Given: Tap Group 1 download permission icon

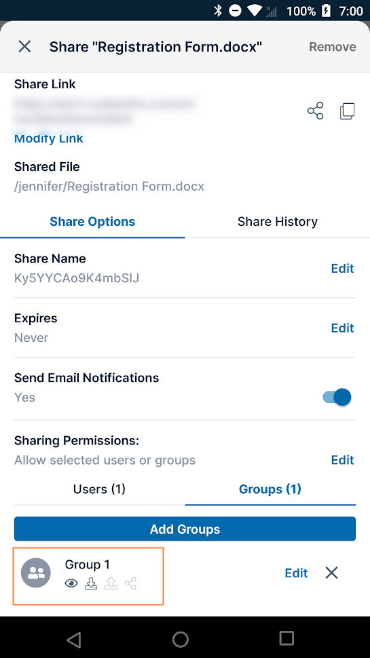Looking at the screenshot, I should tap(91, 583).
